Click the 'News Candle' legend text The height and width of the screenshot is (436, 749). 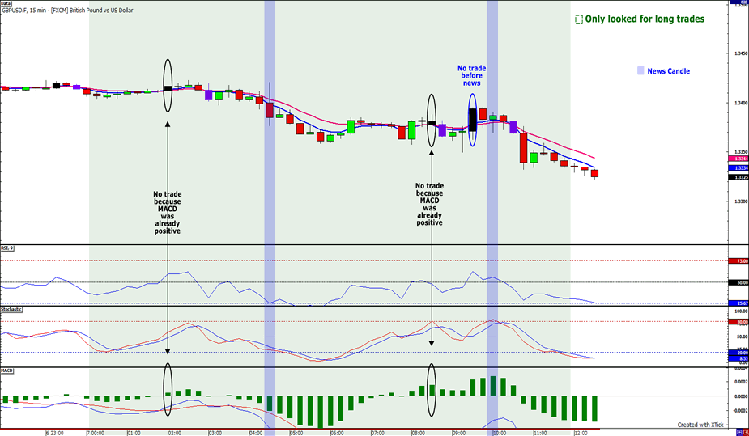(x=668, y=71)
